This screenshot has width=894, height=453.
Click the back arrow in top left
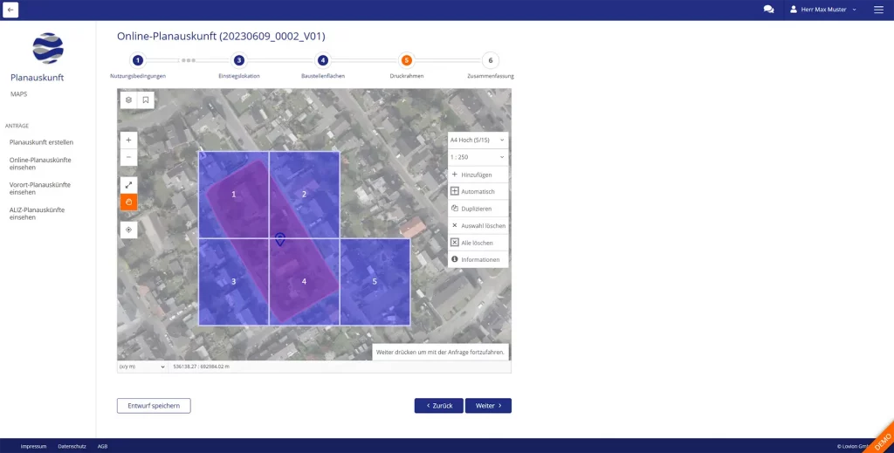pos(10,10)
